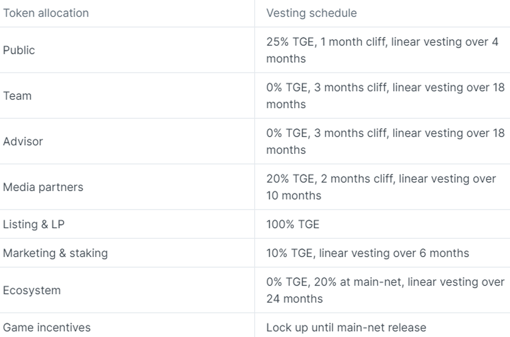Select the Advisor allocation cell
The height and width of the screenshot is (337, 510).
[23, 142]
